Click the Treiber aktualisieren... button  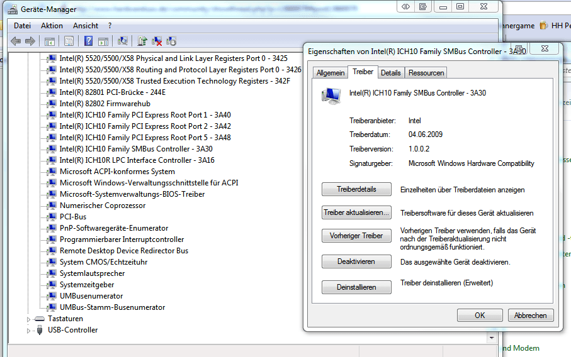tap(356, 212)
